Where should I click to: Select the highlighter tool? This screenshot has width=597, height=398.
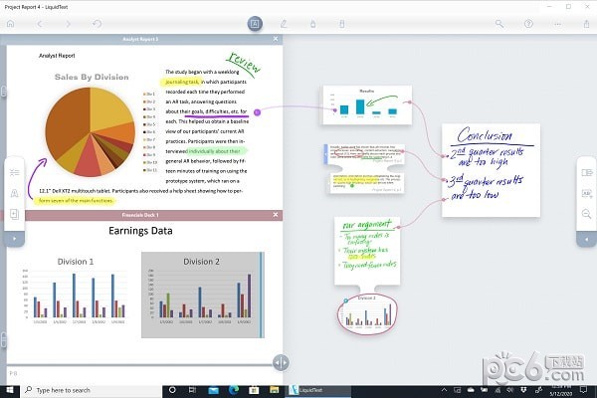coord(313,24)
